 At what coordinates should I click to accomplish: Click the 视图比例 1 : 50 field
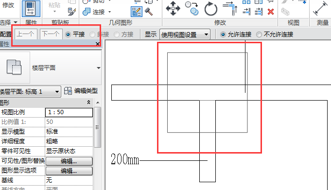point(69,112)
